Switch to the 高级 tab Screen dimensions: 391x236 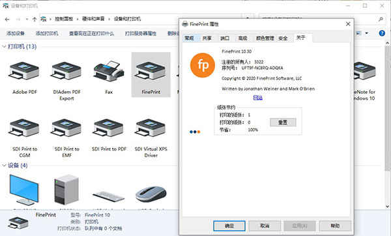tap(242, 38)
